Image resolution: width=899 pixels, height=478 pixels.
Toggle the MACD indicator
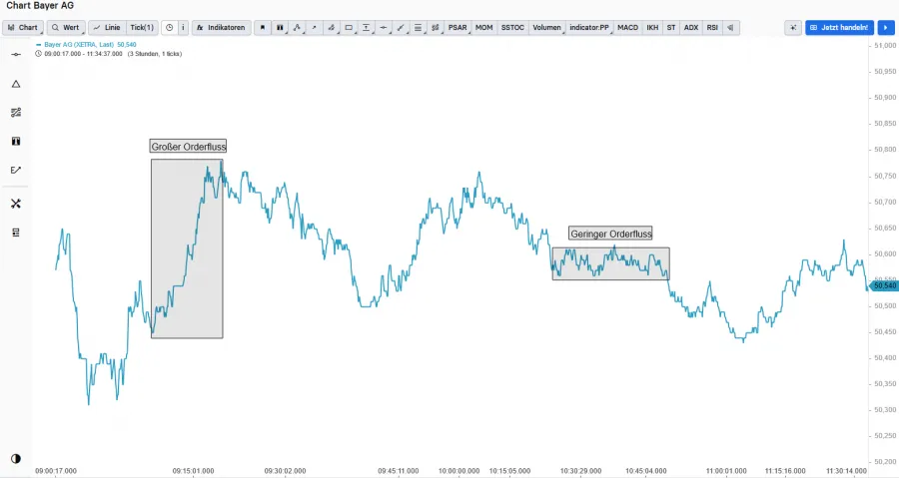coord(627,28)
